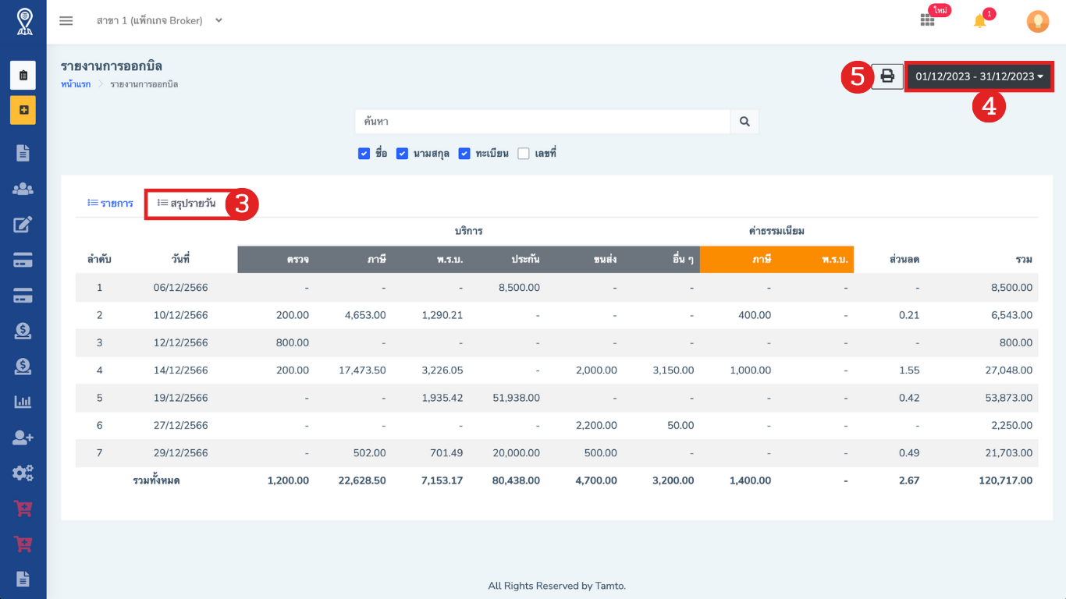
Task: Uncheck the นามสกุล checkbox
Action: 402,154
